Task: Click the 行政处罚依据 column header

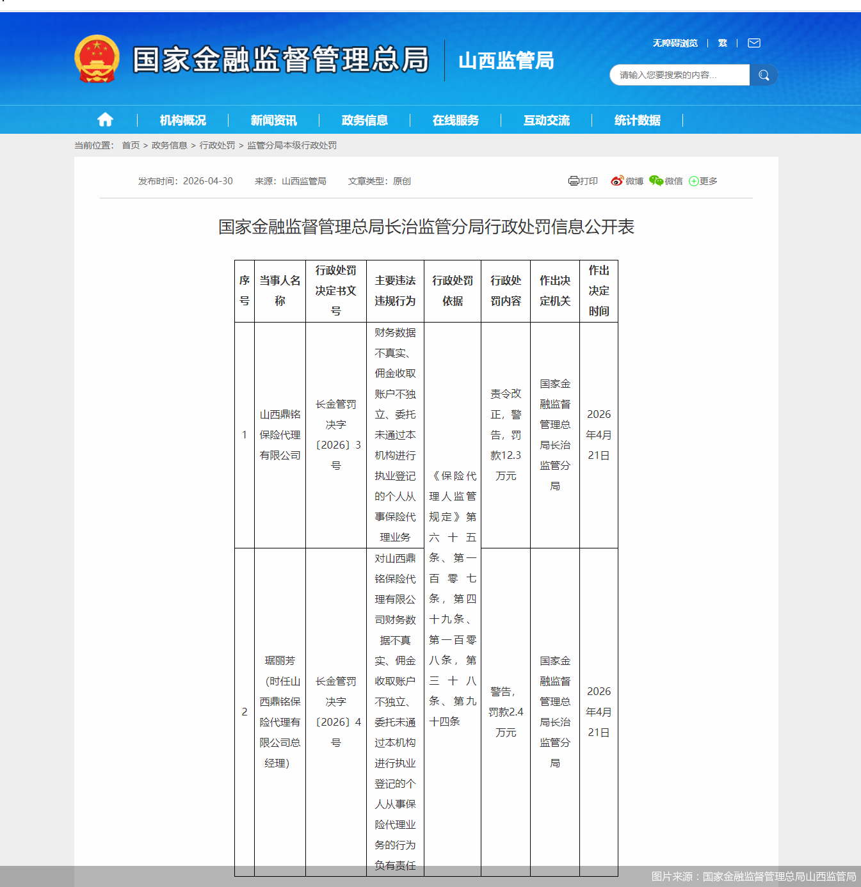Action: click(x=453, y=291)
